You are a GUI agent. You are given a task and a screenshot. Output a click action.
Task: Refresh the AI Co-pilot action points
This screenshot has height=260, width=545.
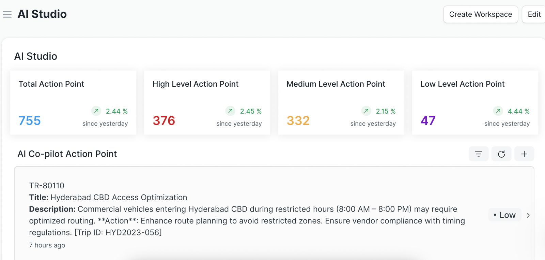[x=501, y=154]
